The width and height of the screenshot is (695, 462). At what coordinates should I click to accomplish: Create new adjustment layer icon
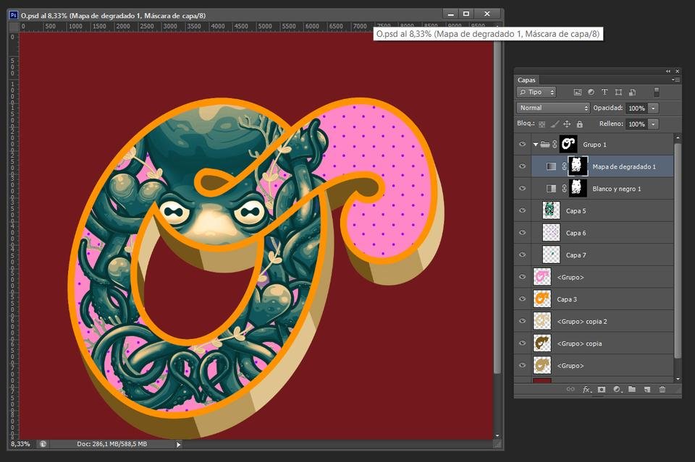coord(617,390)
